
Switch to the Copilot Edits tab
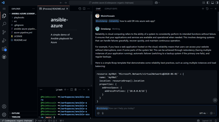111,9
